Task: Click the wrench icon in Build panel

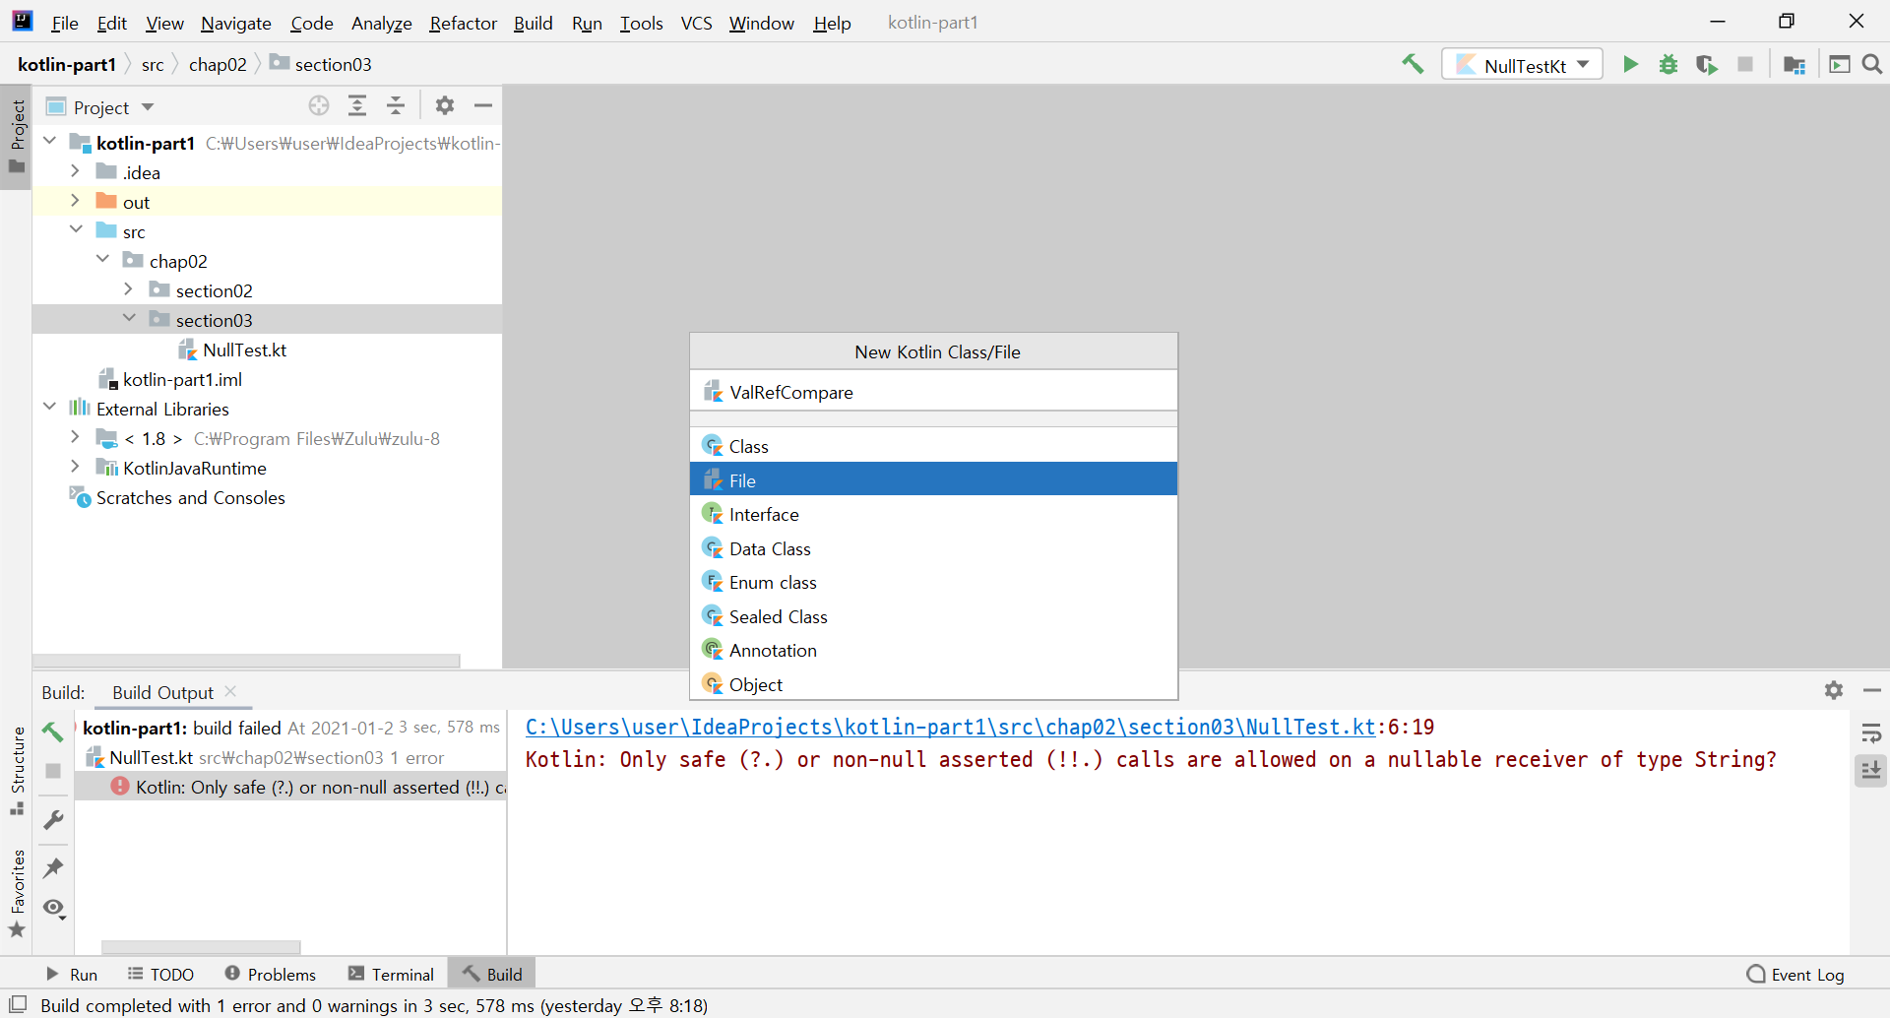Action: click(53, 819)
